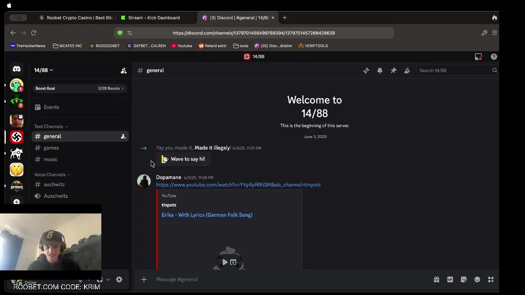Open audio output dropdown arrow near headphones
Screen dimensions: 525x295
point(108,279)
